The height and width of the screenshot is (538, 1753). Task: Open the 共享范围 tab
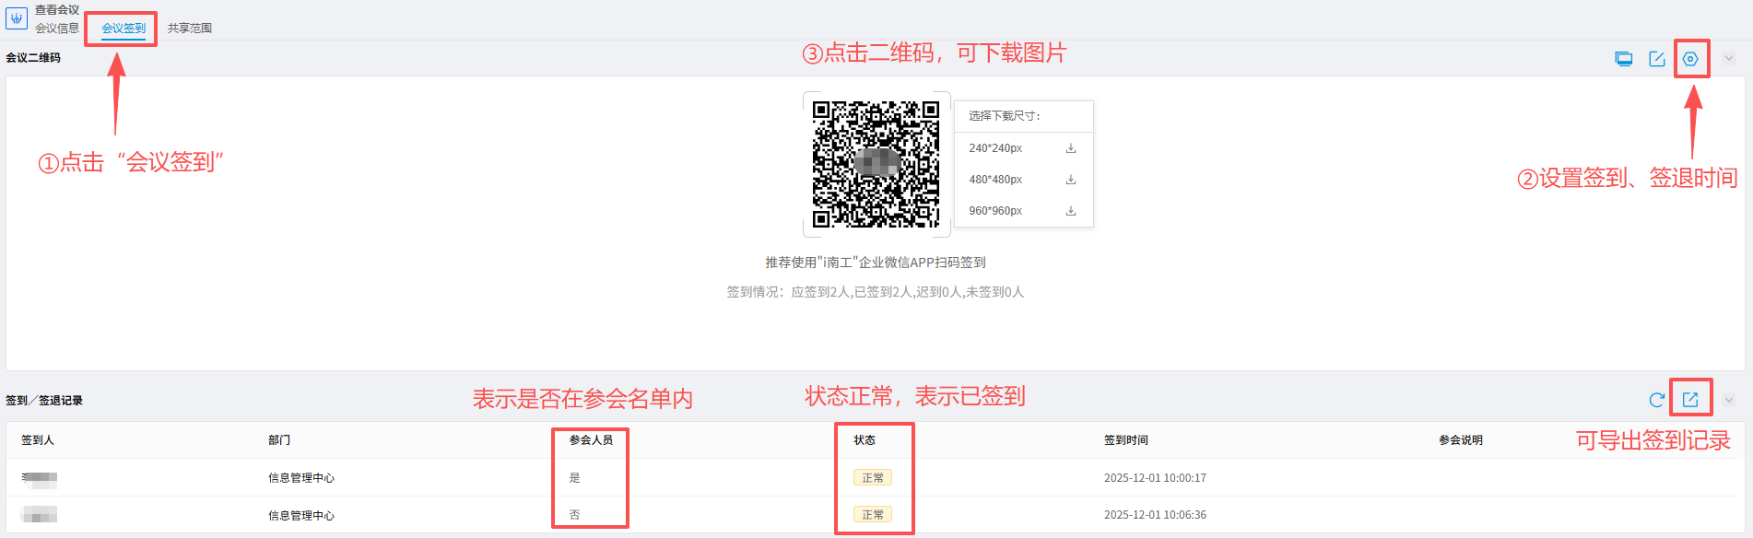pyautogui.click(x=190, y=29)
